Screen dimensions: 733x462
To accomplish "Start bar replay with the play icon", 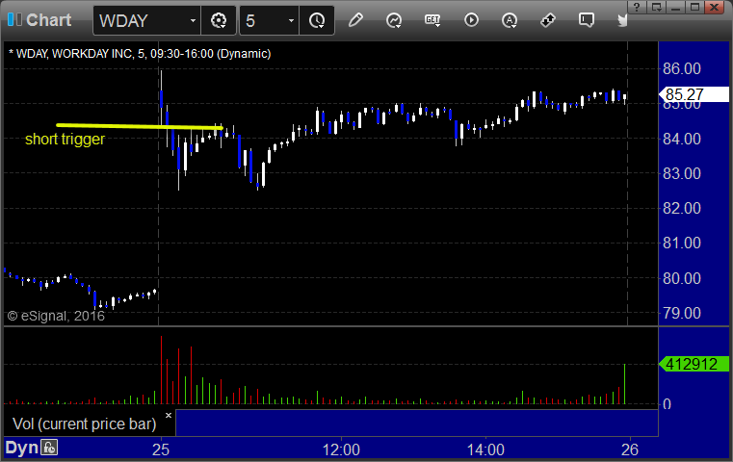I will click(x=471, y=20).
